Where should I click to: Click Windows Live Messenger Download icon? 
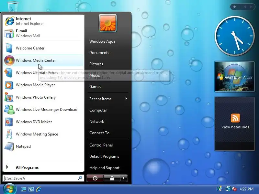[9, 110]
